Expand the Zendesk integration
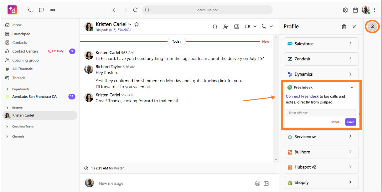 click(x=321, y=59)
